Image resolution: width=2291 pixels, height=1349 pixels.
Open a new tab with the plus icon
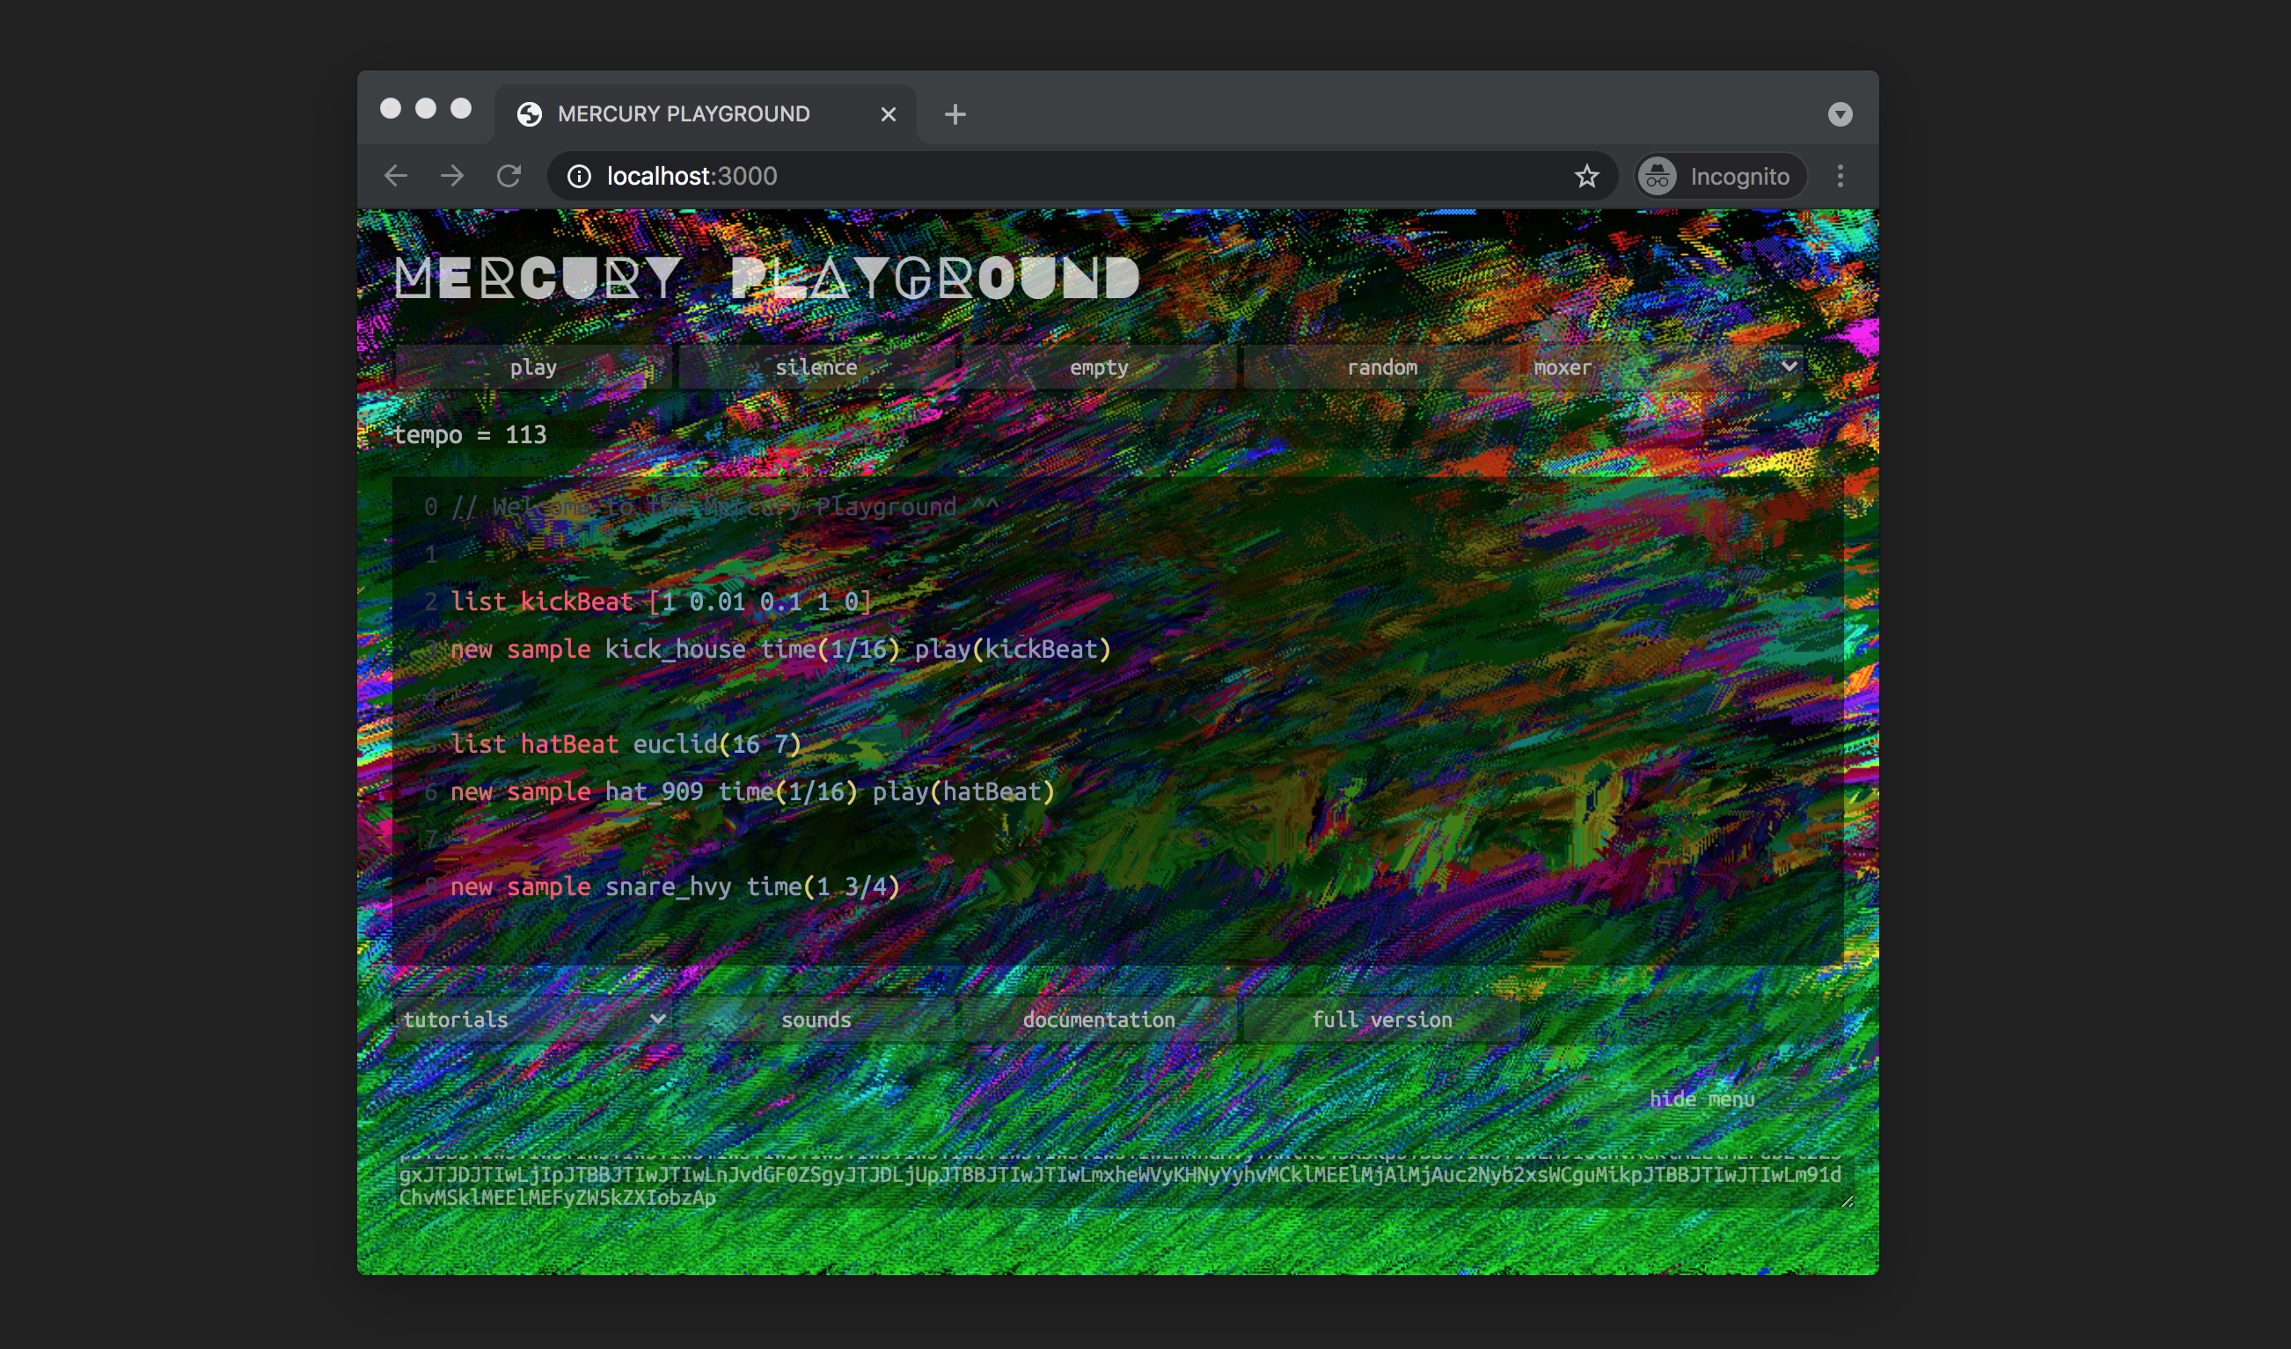[x=955, y=114]
